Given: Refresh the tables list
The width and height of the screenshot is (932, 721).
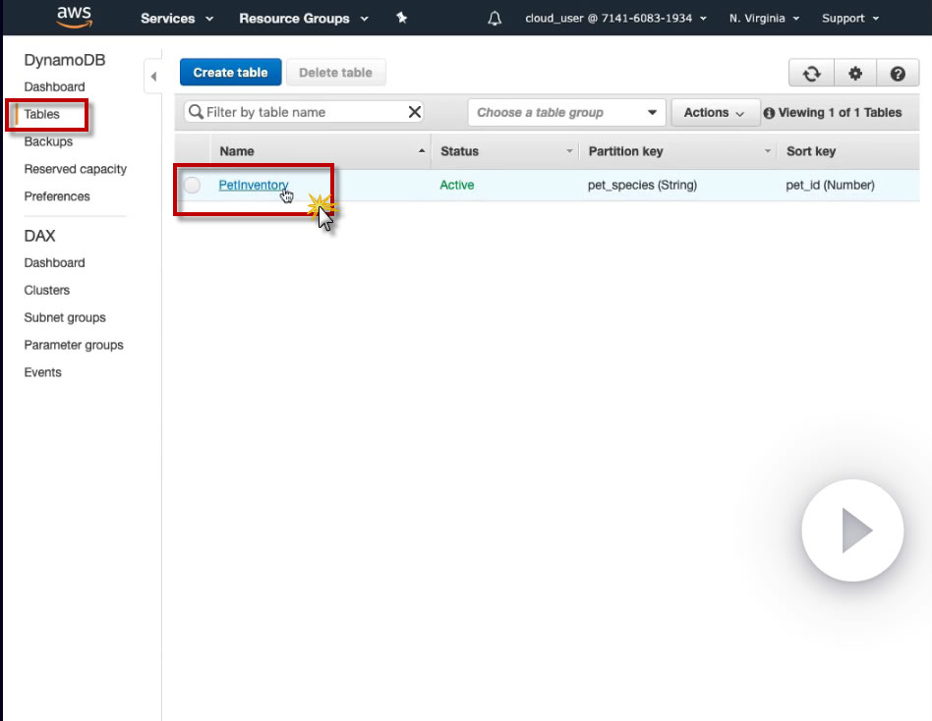Looking at the screenshot, I should (x=811, y=74).
